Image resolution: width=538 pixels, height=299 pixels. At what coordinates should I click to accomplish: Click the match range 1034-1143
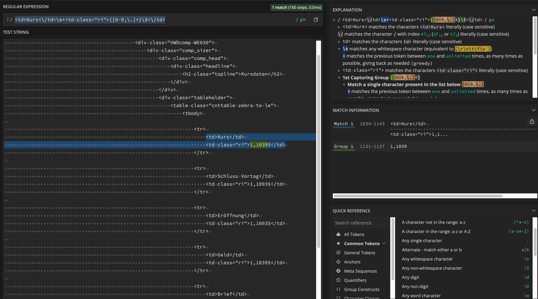[x=372, y=124]
